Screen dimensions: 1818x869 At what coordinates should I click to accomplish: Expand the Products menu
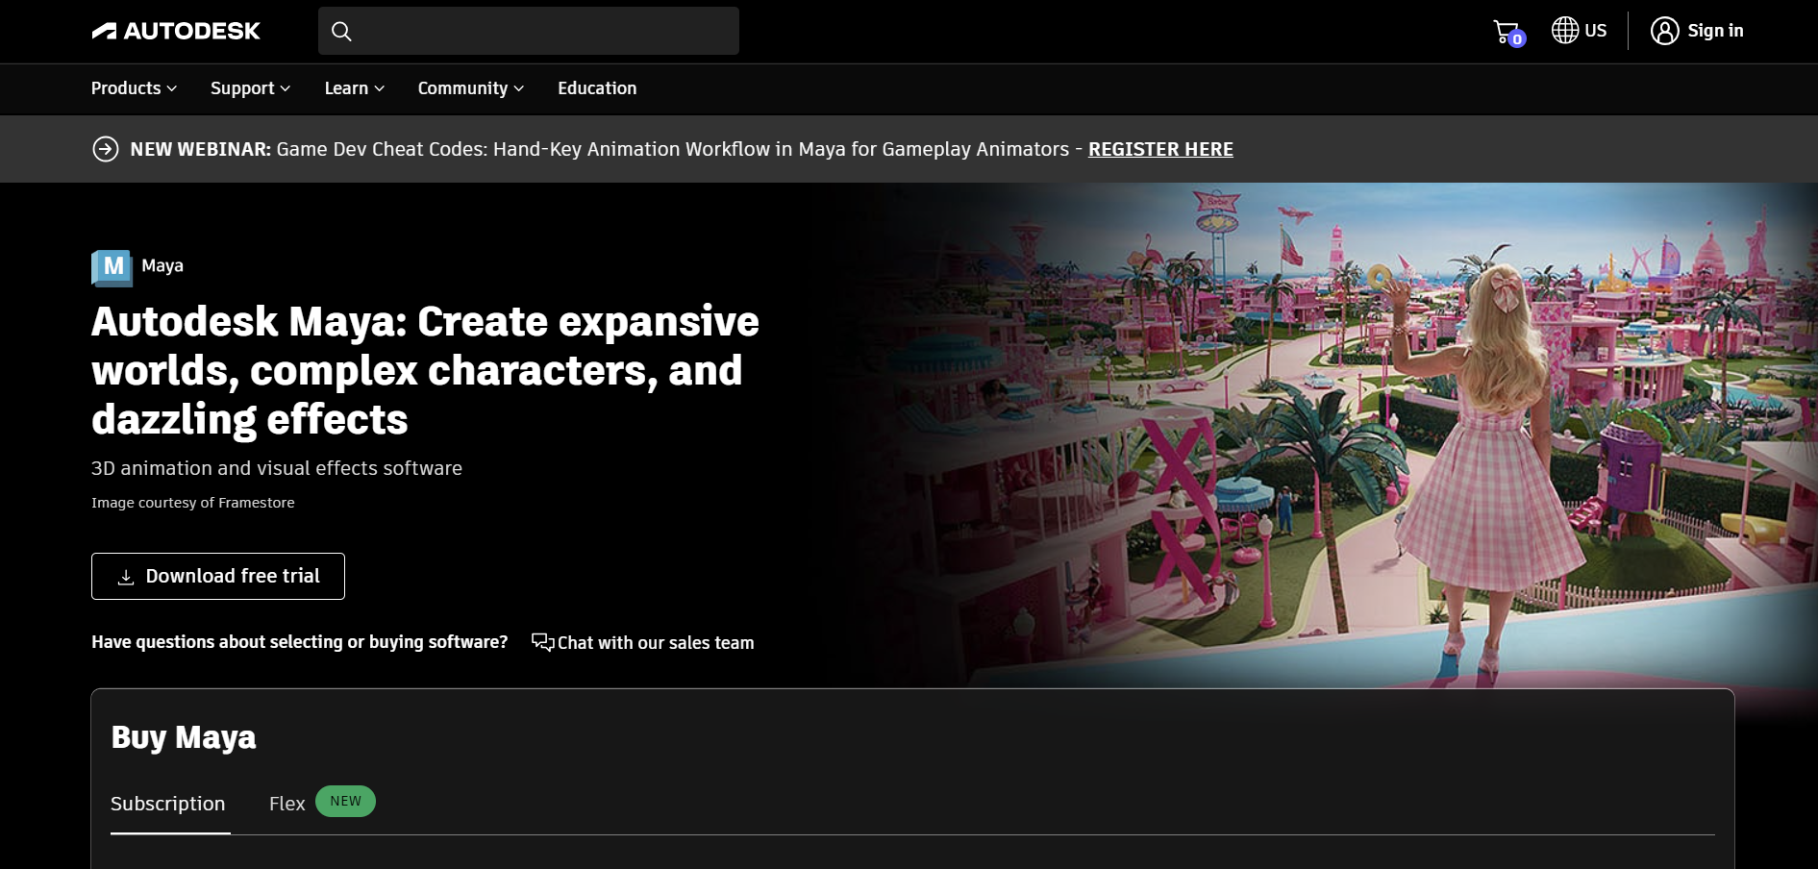pos(134,88)
